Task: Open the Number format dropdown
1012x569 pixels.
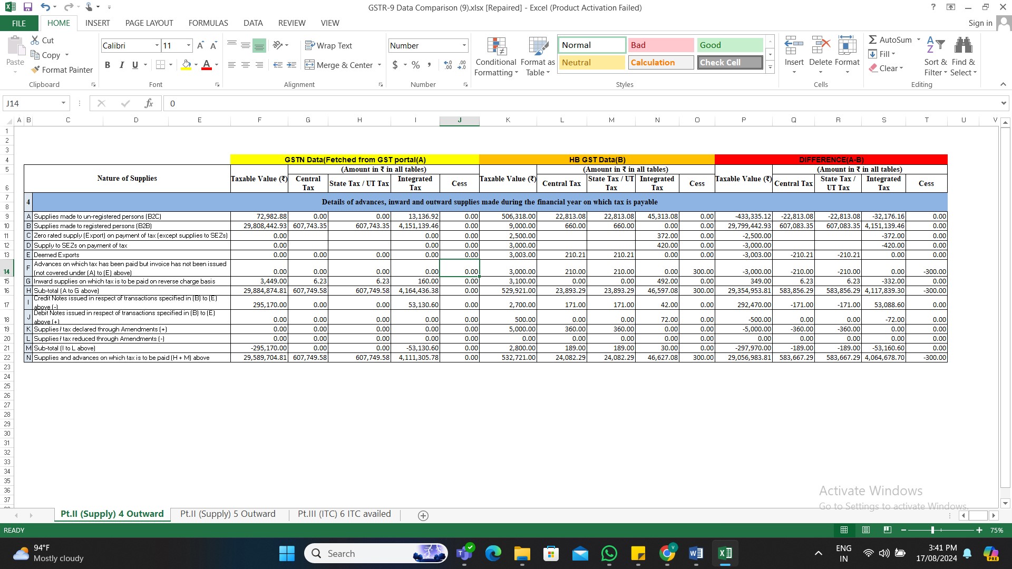Action: point(464,46)
